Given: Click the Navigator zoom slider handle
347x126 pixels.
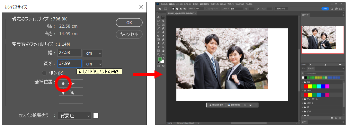Looking at the screenshot, I should pos(325,64).
